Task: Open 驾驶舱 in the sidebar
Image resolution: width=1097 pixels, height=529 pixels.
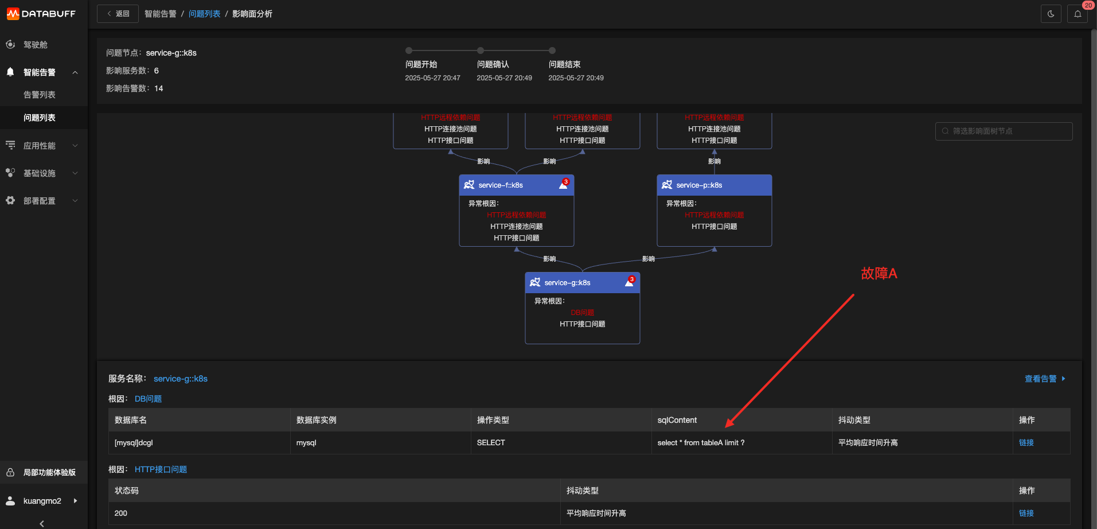Action: click(x=36, y=45)
